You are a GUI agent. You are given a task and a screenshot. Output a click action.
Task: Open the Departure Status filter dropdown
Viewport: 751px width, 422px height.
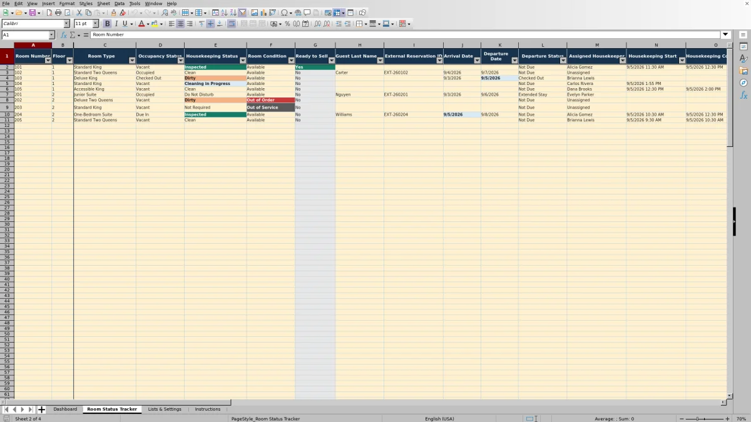pyautogui.click(x=563, y=61)
